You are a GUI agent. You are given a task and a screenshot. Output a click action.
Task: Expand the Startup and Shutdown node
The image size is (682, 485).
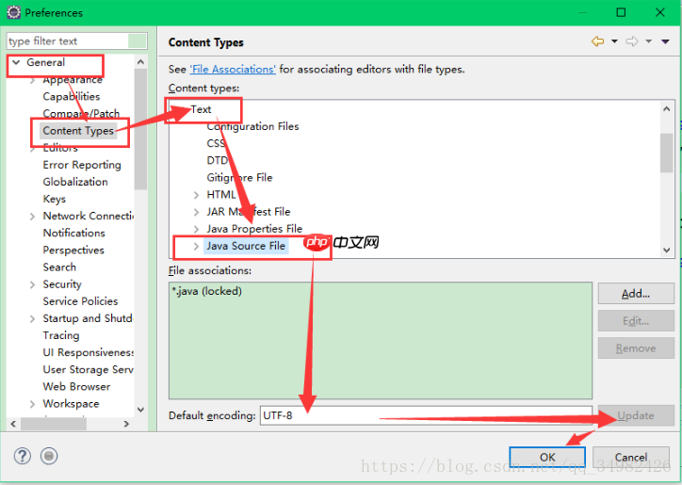coord(32,319)
